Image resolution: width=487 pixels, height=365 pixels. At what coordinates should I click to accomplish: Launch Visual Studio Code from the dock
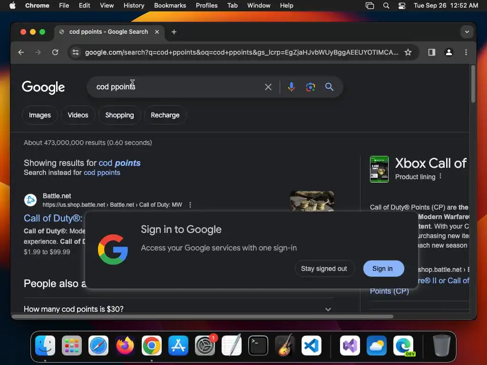click(x=311, y=346)
